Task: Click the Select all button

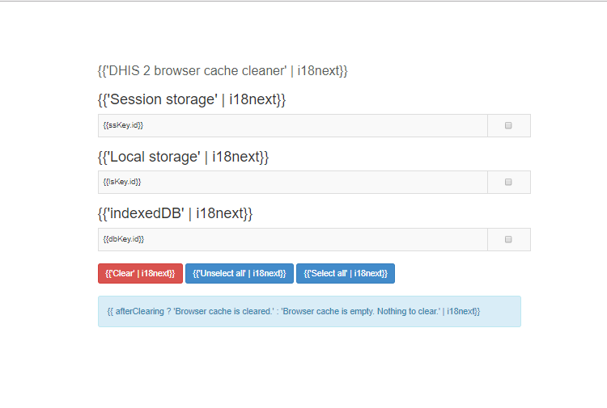Action: coord(346,273)
